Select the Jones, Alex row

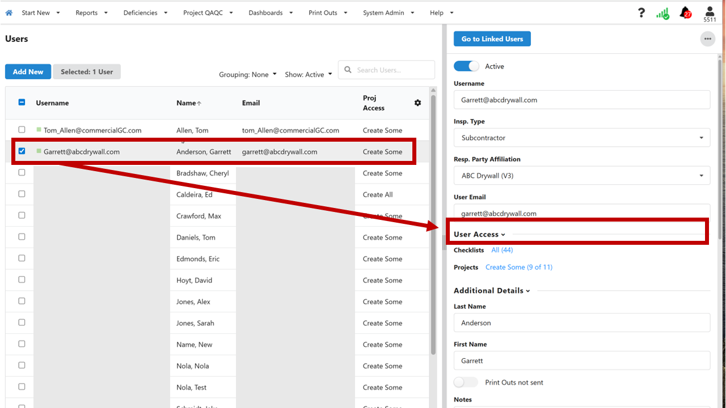click(x=217, y=302)
